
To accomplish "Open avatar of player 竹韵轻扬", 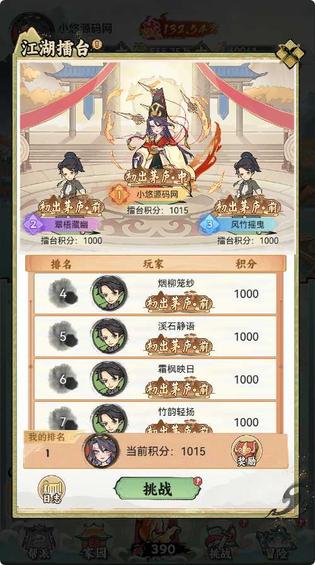I will [109, 419].
